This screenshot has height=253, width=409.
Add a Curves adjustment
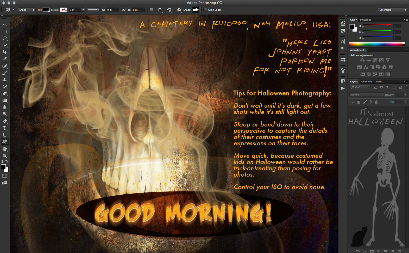[375, 60]
